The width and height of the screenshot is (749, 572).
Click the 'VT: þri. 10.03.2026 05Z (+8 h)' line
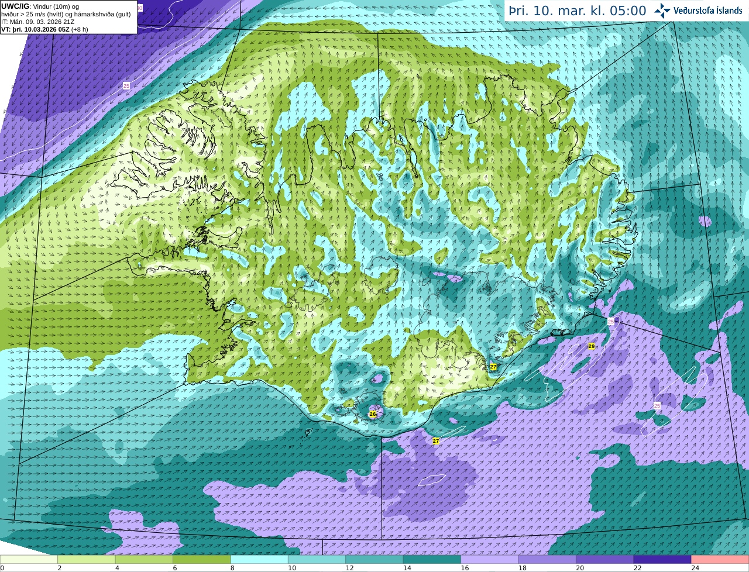44,29
